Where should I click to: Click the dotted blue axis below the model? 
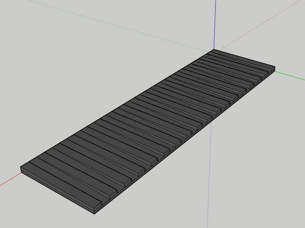(x=209, y=174)
